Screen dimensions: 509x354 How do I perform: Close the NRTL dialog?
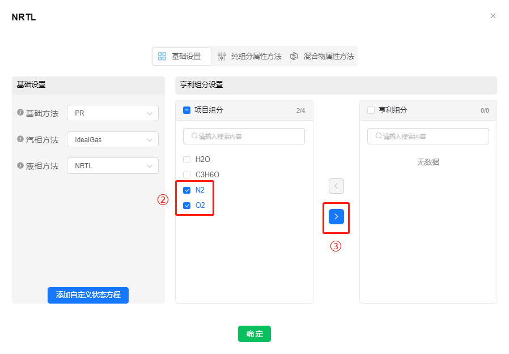click(x=493, y=16)
